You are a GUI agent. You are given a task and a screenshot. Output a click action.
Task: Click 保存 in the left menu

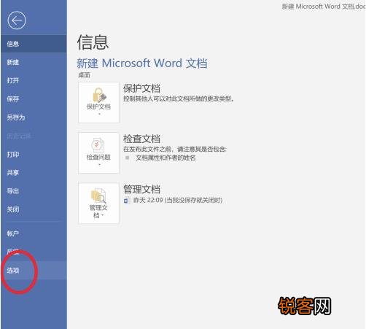[34, 98]
